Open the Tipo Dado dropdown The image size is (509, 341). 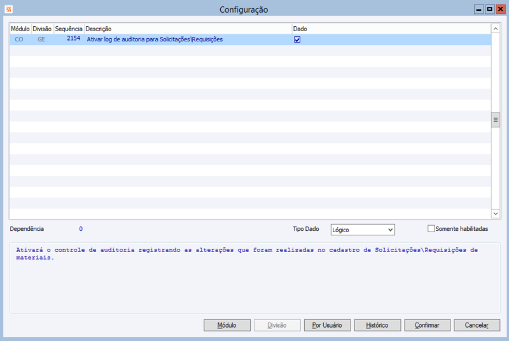363,230
